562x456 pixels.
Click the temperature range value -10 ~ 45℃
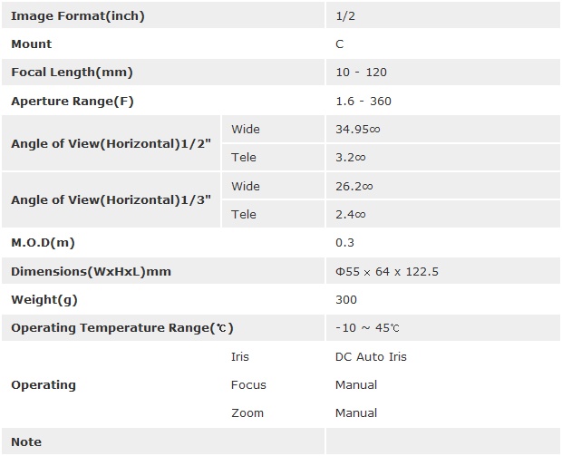coord(368,328)
